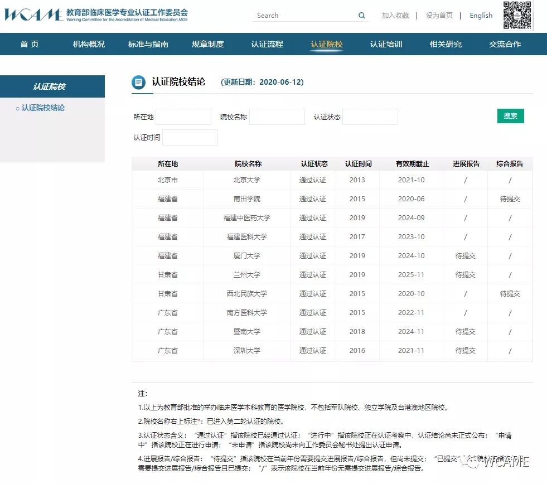This screenshot has width=547, height=484.
Task: Click the 莆田学院 table cell
Action: point(246,199)
